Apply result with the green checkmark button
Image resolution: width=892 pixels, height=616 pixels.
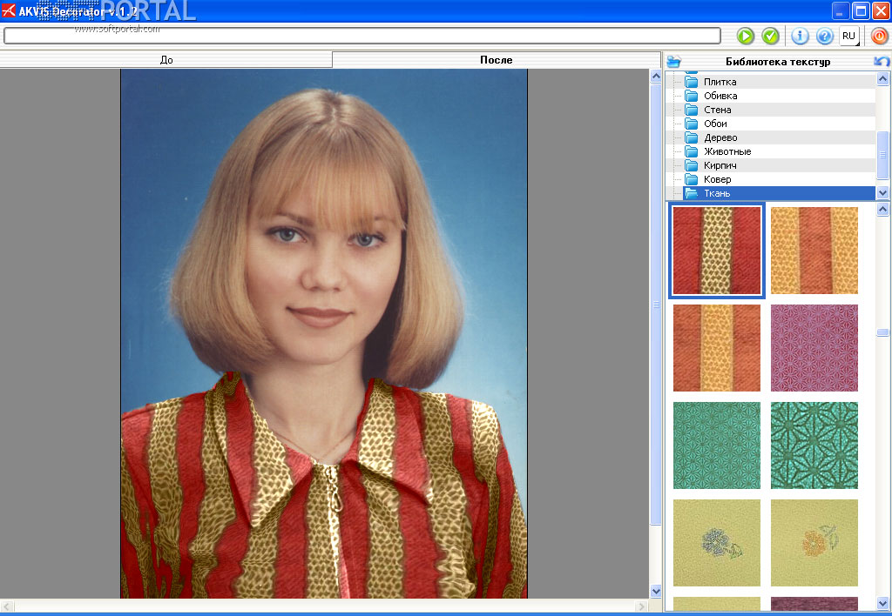(x=770, y=36)
